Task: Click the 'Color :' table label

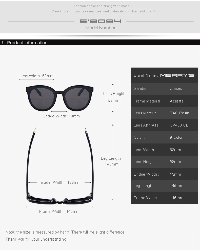Action: pyautogui.click(x=139, y=137)
